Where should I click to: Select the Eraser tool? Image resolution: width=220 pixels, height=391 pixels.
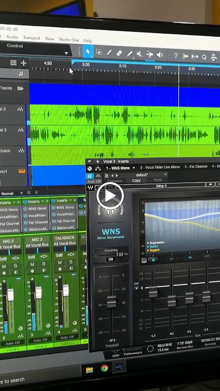tap(119, 53)
